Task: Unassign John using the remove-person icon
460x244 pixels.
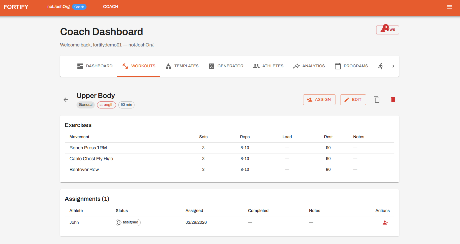Action: pyautogui.click(x=385, y=223)
